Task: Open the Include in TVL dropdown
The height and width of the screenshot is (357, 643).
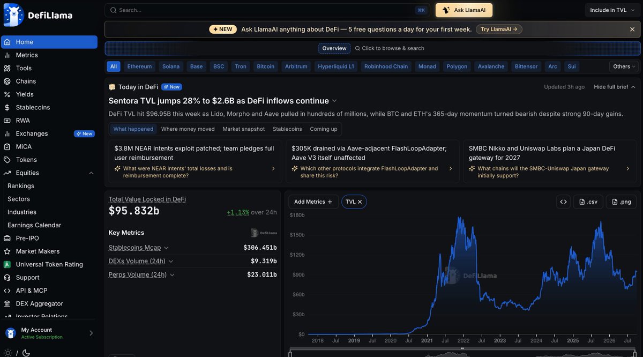Action: pyautogui.click(x=612, y=10)
